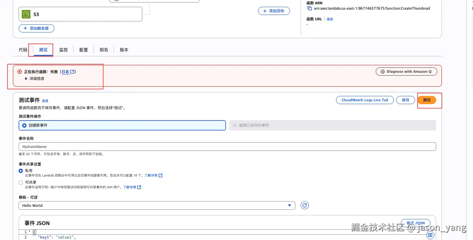Viewport: 473px width, 240px height.
Task: Switch to the 代码 tab
Action: (23, 50)
